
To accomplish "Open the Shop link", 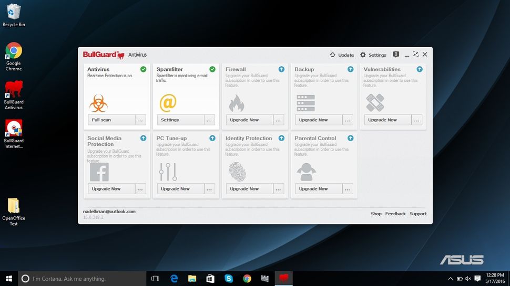I will click(x=376, y=214).
